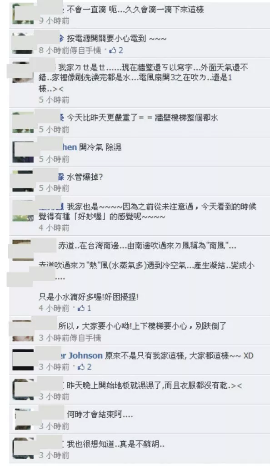Click thumbs-up icon under Johnson's comment
The height and width of the screenshot is (466, 270).
81,367
